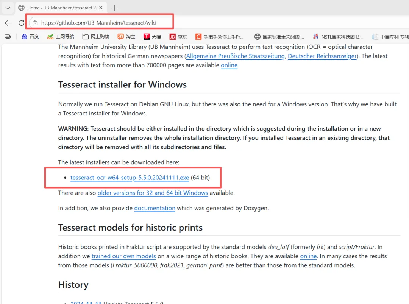The width and height of the screenshot is (409, 304).
Task: Open the 淘宝 bookmark
Action: point(126,37)
